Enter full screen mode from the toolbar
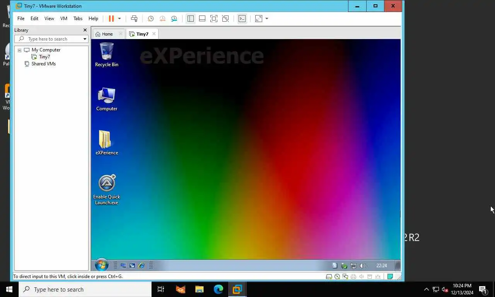 (213, 19)
